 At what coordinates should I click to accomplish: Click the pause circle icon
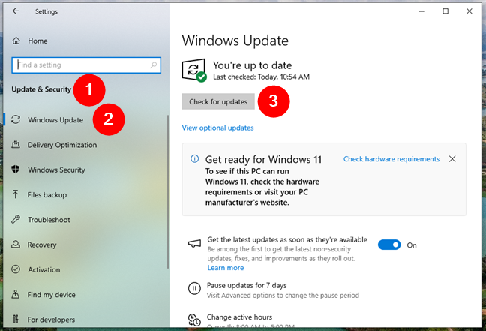194,289
